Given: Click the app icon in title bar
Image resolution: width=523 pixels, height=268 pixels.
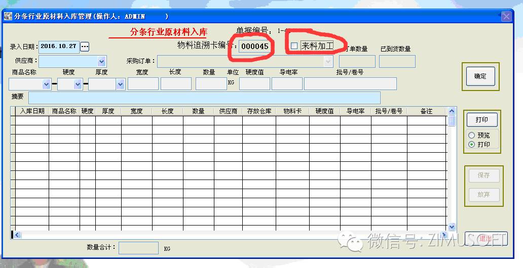Looking at the screenshot, I should pos(8,16).
